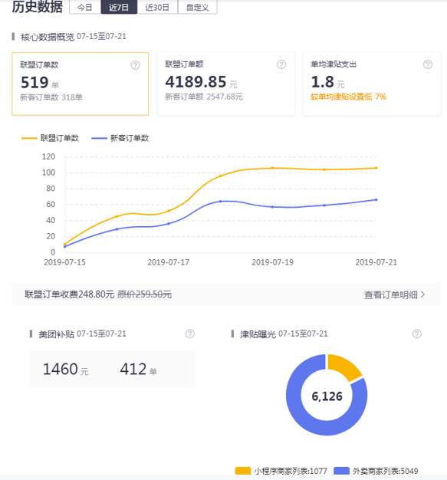Click the 2019-07-15 axis date label
Image resolution: width=447 pixels, height=480 pixels.
[x=64, y=262]
